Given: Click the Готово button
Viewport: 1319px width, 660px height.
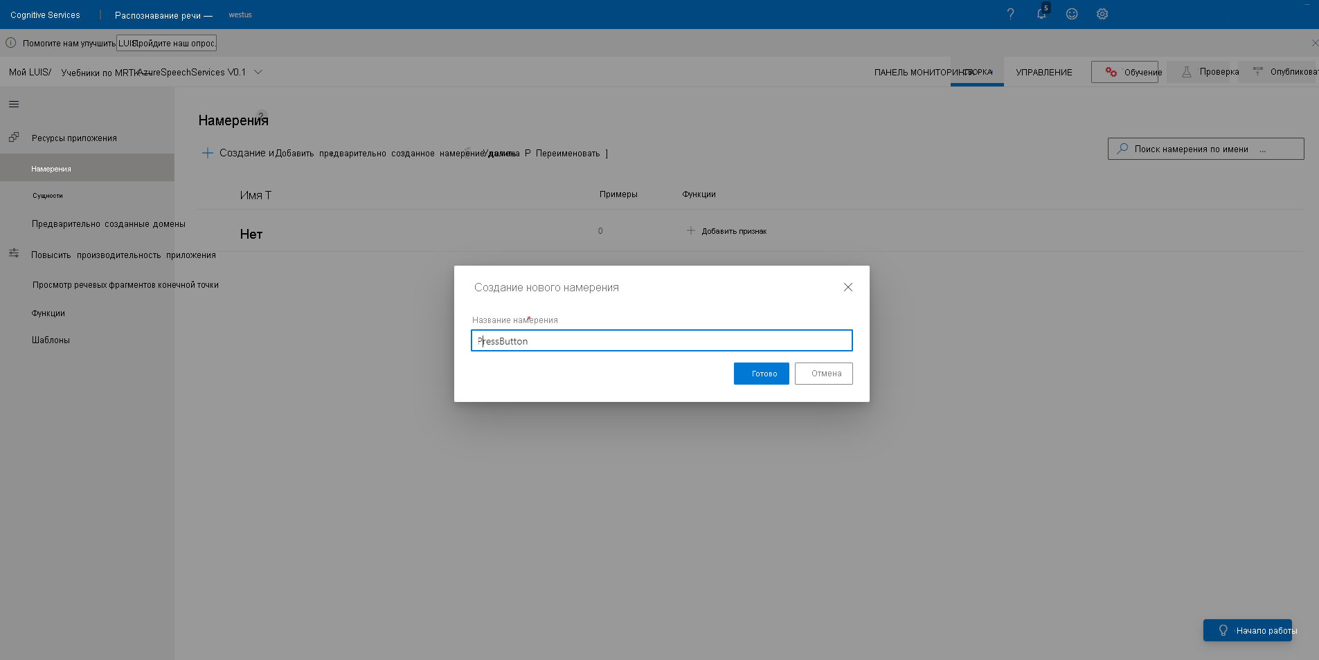Looking at the screenshot, I should pyautogui.click(x=761, y=374).
